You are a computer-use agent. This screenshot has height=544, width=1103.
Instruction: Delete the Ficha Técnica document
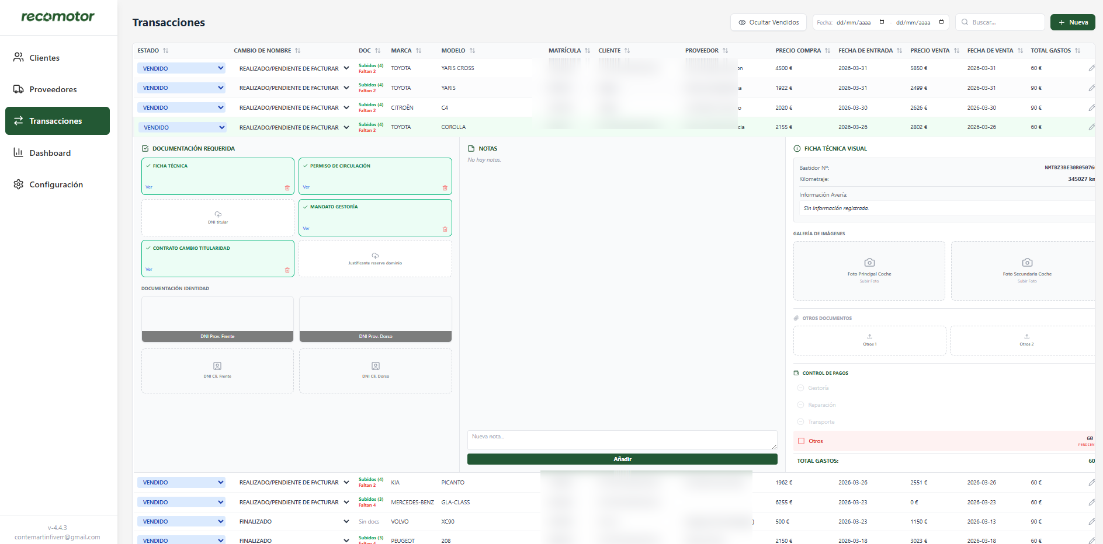287,188
